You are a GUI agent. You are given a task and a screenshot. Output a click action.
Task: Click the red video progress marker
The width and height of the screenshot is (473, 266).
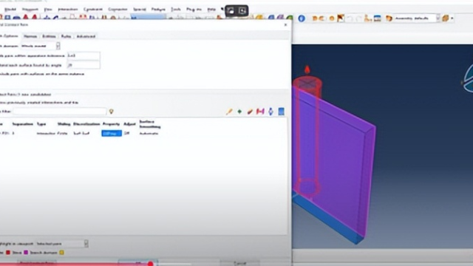tap(150, 264)
